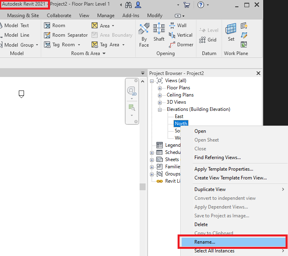Screen dimensions: 288x256
Task: Select Model Line tool
Action: (x=16, y=35)
